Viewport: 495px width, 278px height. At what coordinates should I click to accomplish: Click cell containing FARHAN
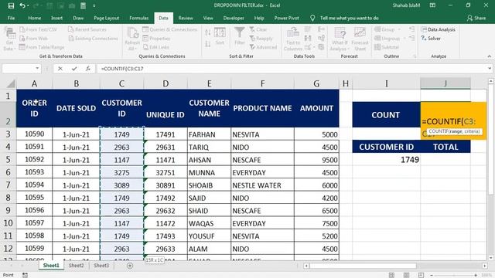209,134
